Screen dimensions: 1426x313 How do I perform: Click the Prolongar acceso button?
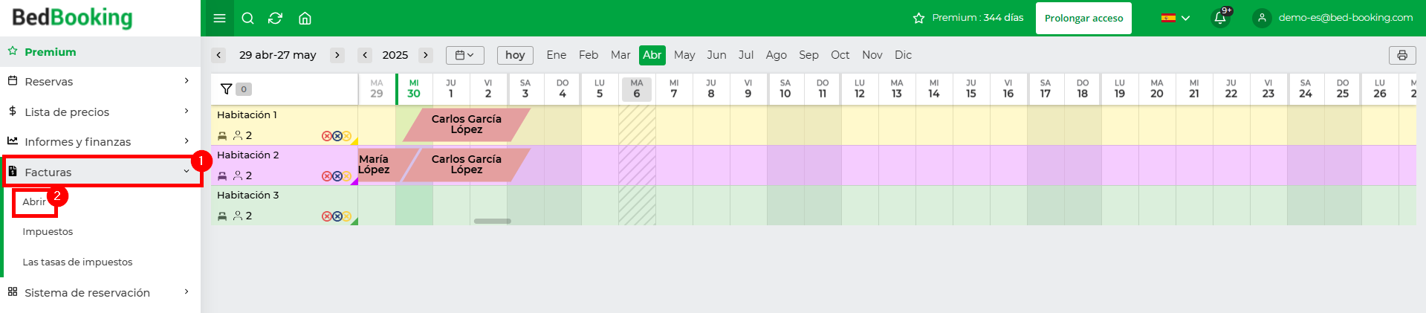(1083, 18)
